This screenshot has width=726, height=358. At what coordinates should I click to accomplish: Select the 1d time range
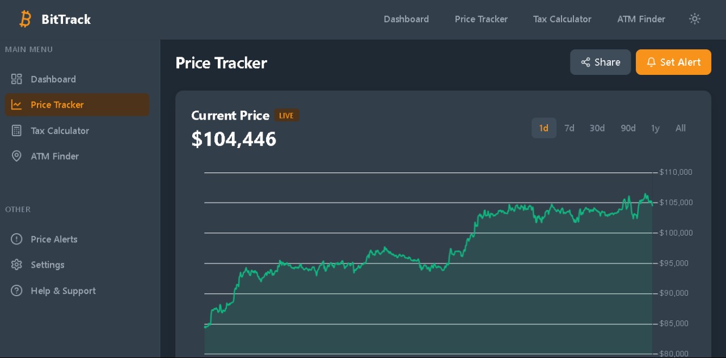tap(544, 128)
